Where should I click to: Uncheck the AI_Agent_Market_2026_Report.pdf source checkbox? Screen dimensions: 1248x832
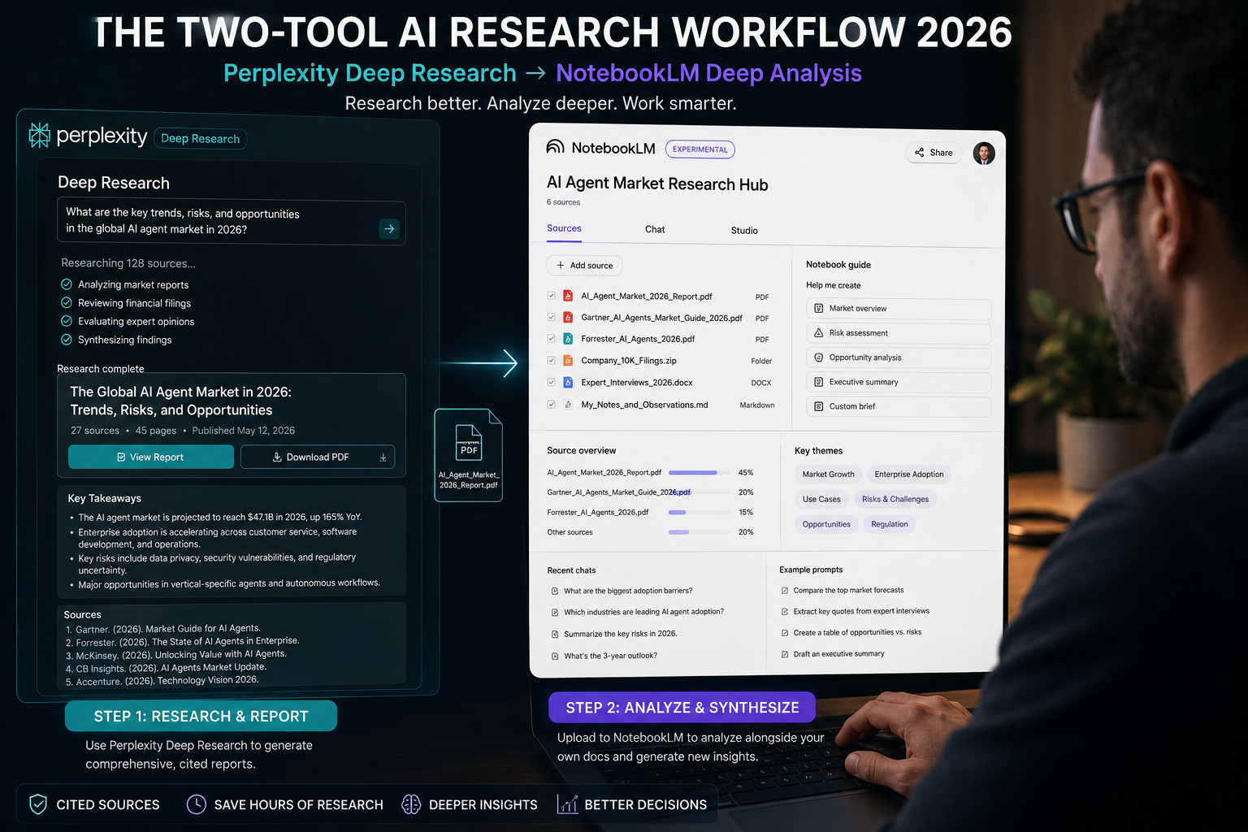click(552, 296)
